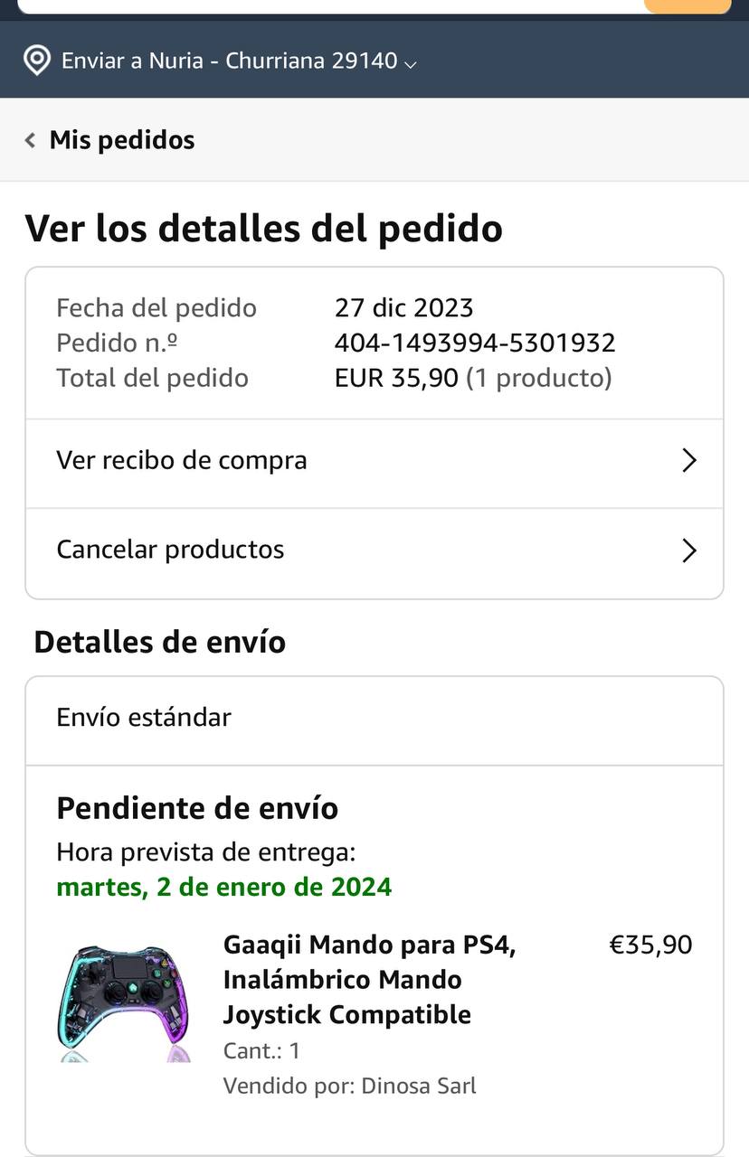
Task: Focus the search field at the top
Action: click(x=330, y=6)
